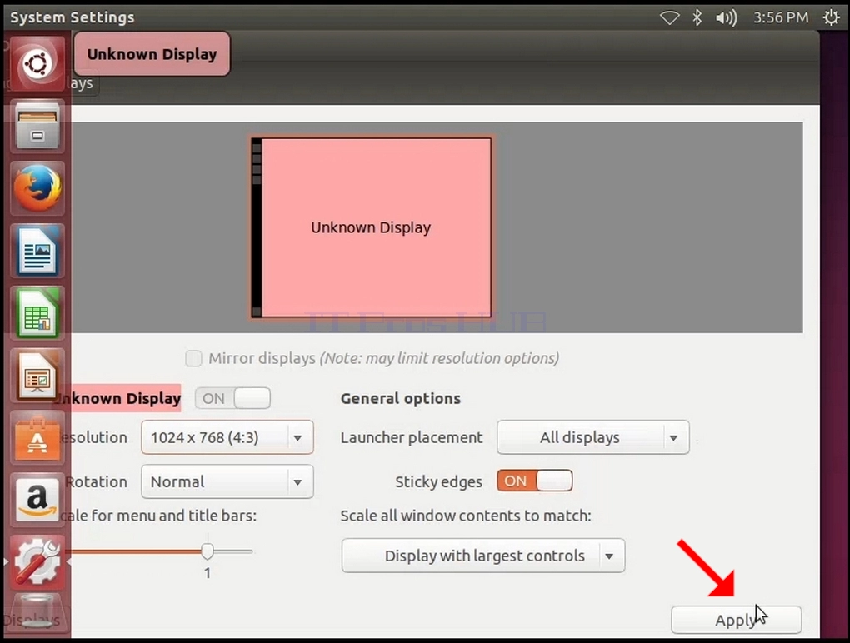Open the 3:56 PM clock menu

click(x=781, y=17)
